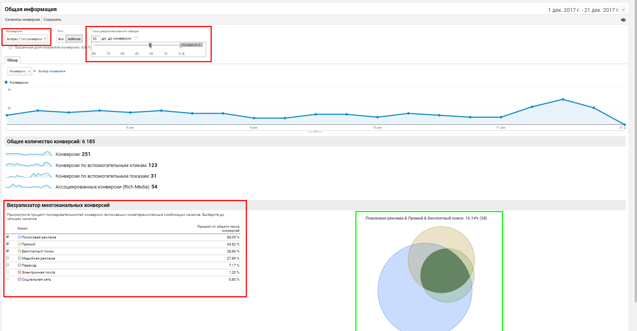
Task: Click the 15 mark on lookback slider
Action: pos(165,54)
